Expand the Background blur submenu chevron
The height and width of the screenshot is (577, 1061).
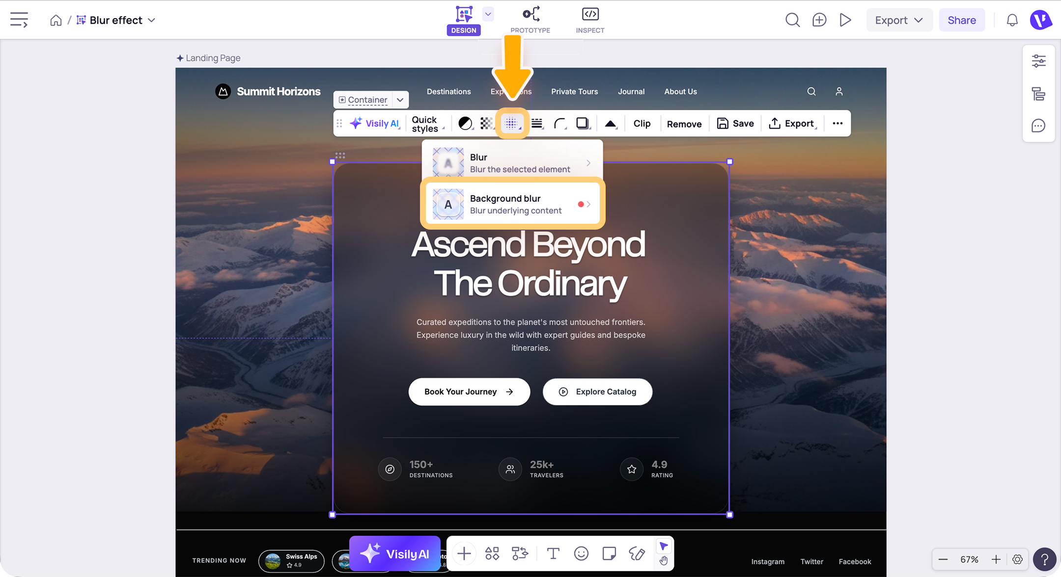(x=588, y=204)
